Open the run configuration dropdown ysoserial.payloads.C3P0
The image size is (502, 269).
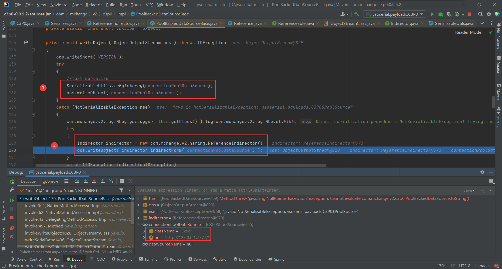[395, 14]
